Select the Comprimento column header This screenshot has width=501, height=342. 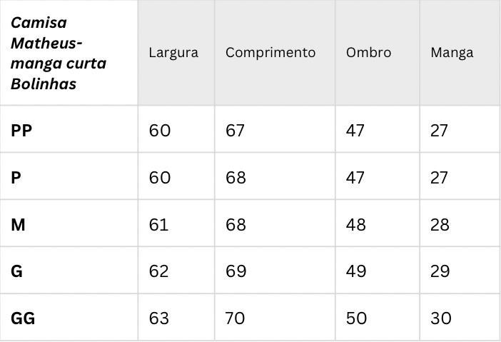coord(270,53)
